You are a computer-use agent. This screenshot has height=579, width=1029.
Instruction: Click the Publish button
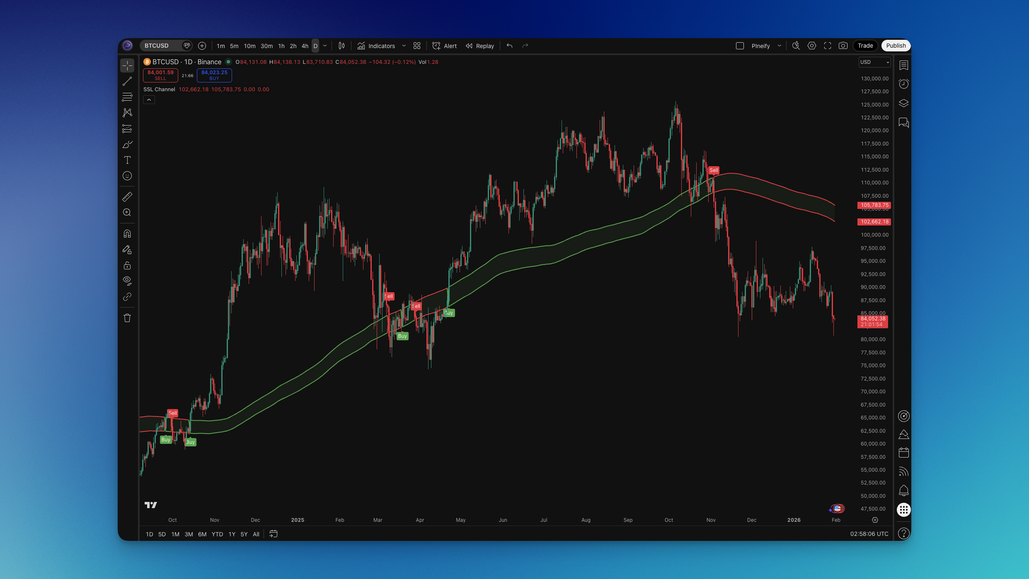tap(896, 46)
